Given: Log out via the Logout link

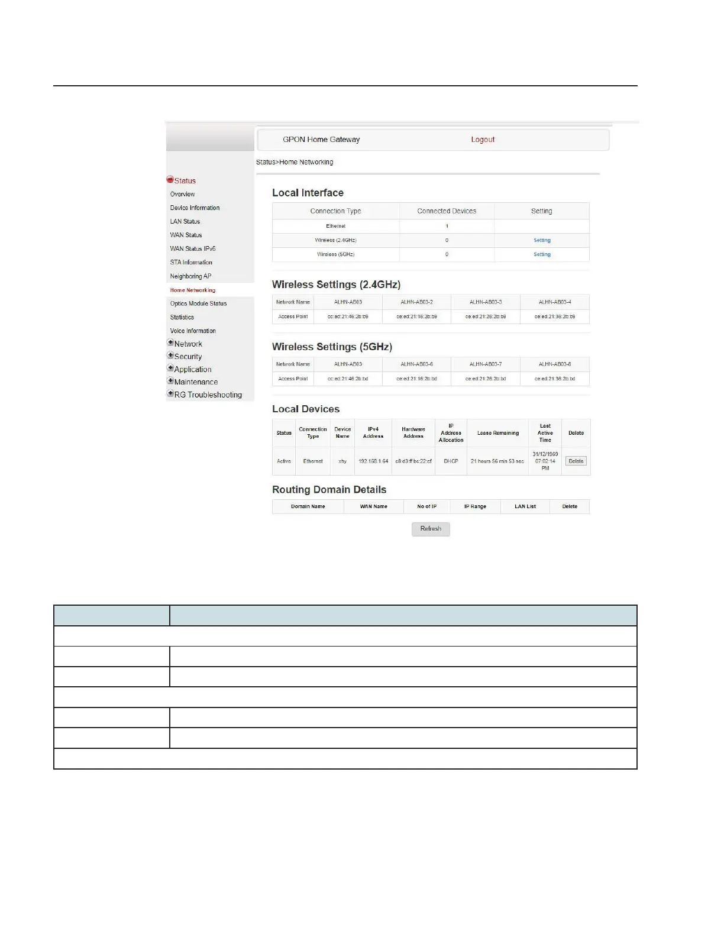Looking at the screenshot, I should [x=483, y=140].
